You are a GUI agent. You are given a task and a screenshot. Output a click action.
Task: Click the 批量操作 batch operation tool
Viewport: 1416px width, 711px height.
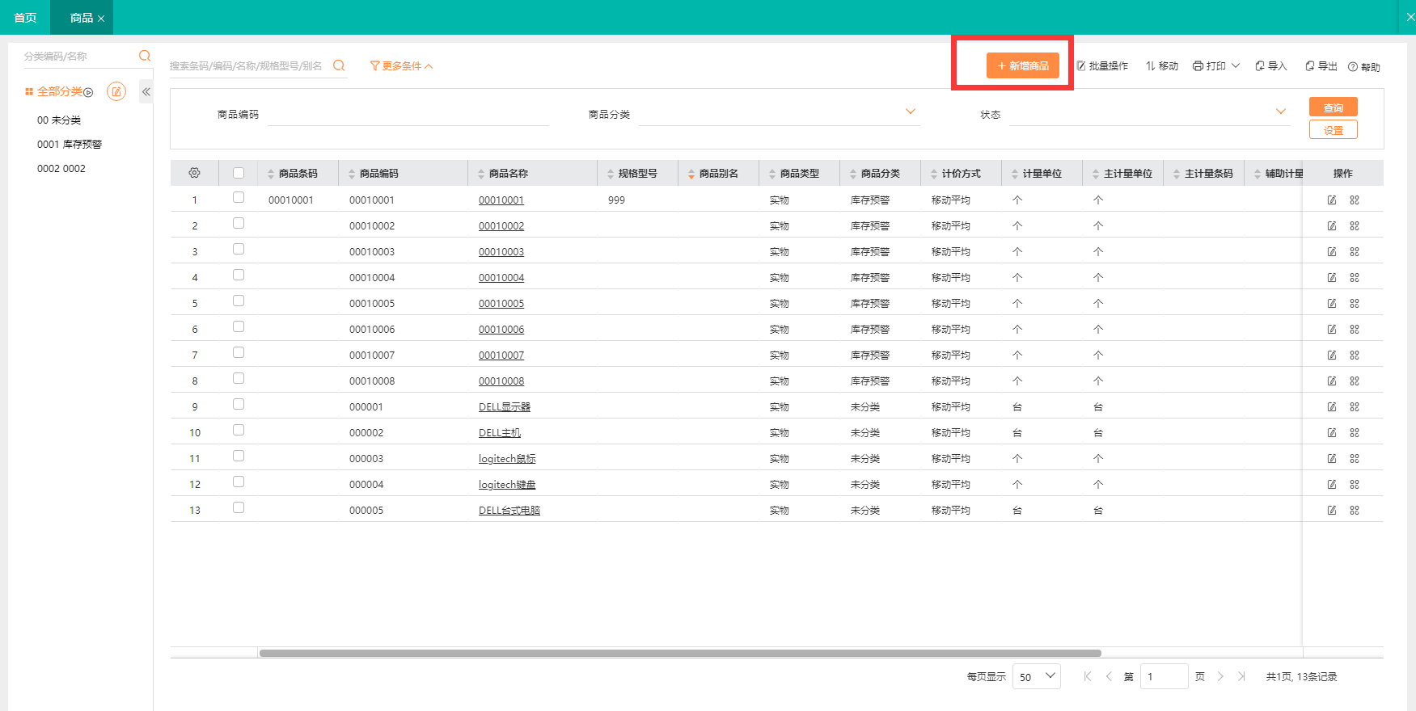(1102, 66)
